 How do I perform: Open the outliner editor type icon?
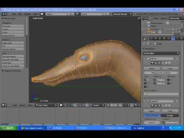(x=145, y=18)
